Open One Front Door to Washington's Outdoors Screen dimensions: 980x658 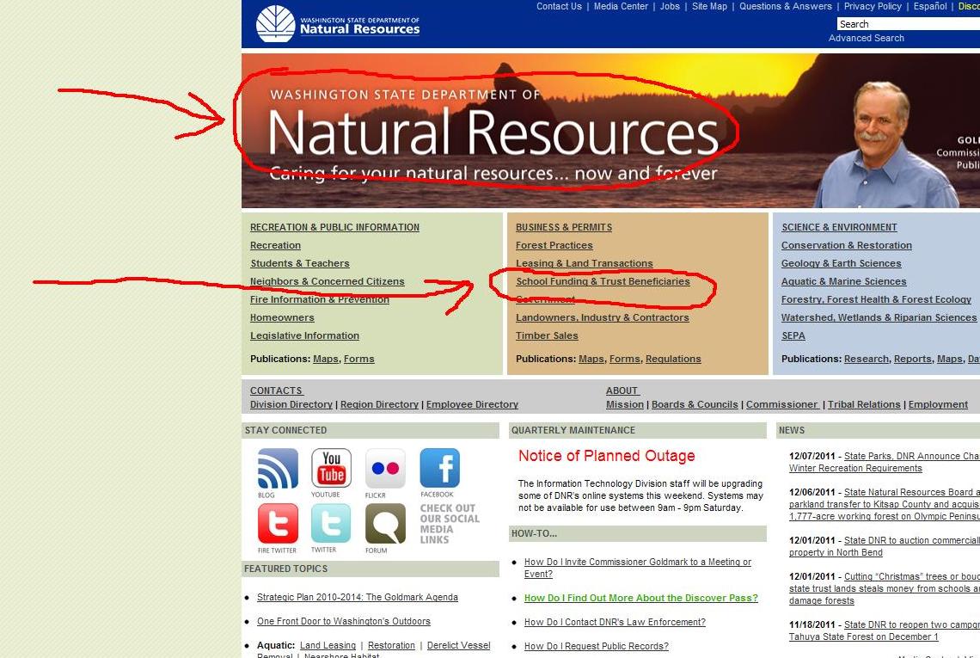tap(344, 622)
